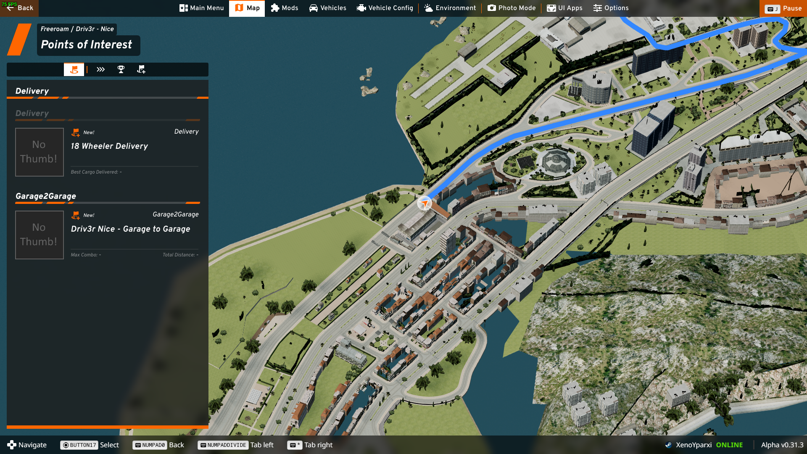The width and height of the screenshot is (807, 454).
Task: Click the Tab right hint
Action: 310,445
